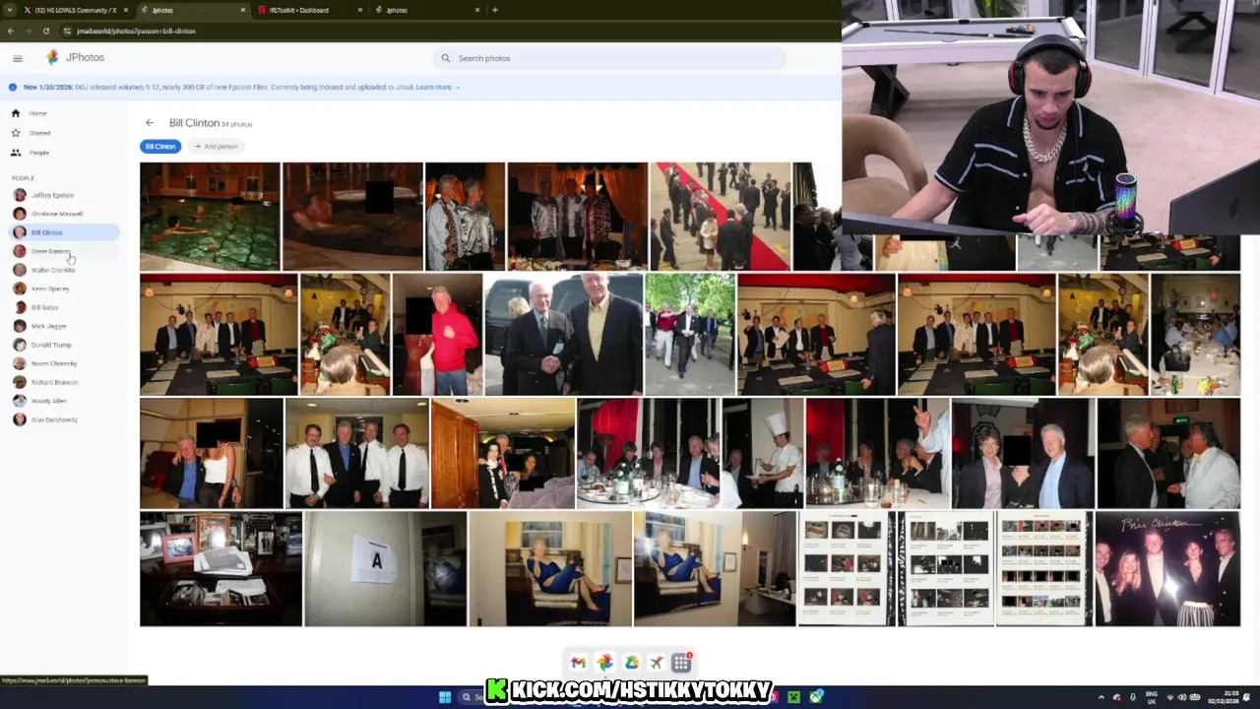Click the Add person chip
Viewport: 1260px width, 709px height.
point(217,146)
